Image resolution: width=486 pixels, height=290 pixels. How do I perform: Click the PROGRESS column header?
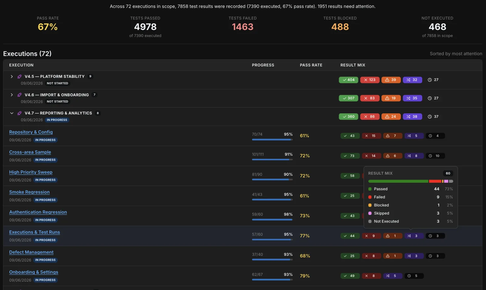tap(263, 65)
